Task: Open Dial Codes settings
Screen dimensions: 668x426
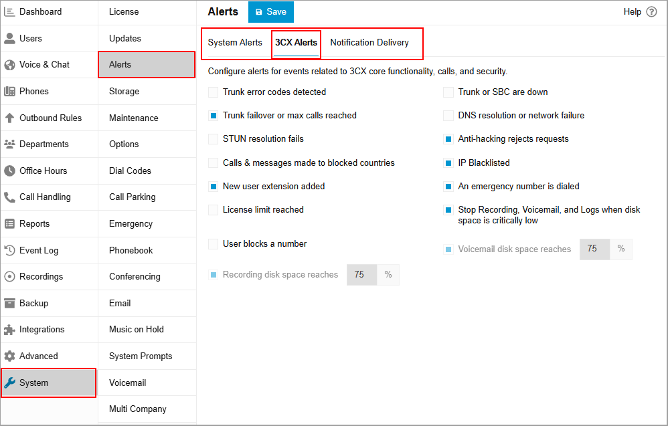Action: coord(147,171)
